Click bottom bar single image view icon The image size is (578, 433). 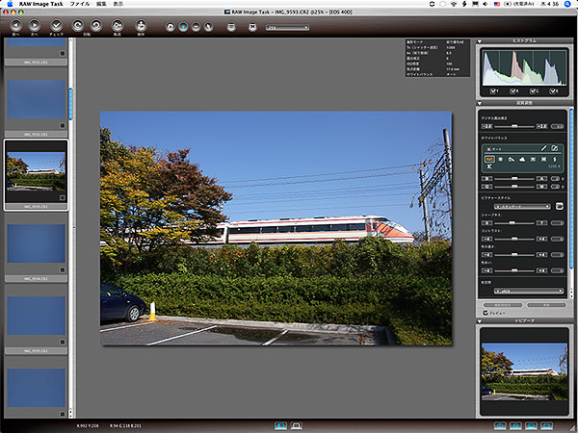(281, 425)
